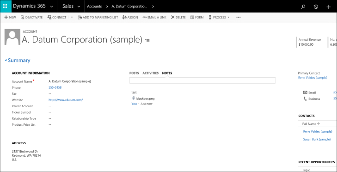Click the Relationship Type field value
This screenshot has width=337, height=172.
[x=50, y=118]
